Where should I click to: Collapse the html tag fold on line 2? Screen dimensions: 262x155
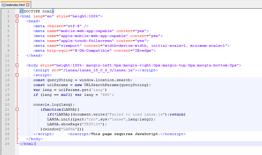coord(17,16)
